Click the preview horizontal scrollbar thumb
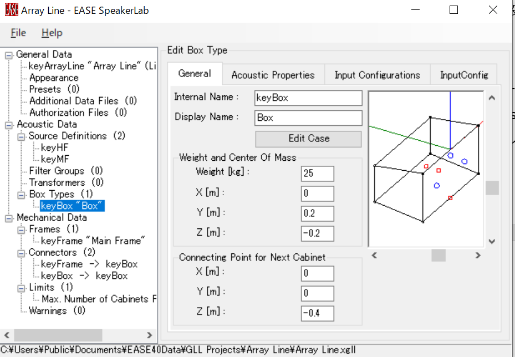 pos(438,255)
